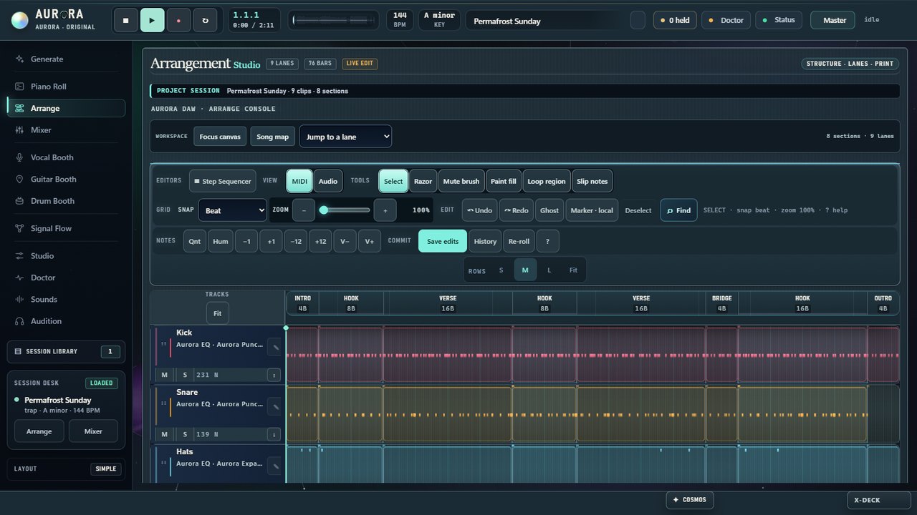Open the Snap grid dropdown set to Beat

(232, 210)
